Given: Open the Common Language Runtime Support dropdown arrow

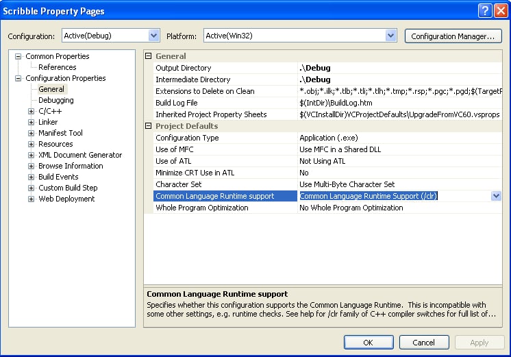Looking at the screenshot, I should point(496,196).
